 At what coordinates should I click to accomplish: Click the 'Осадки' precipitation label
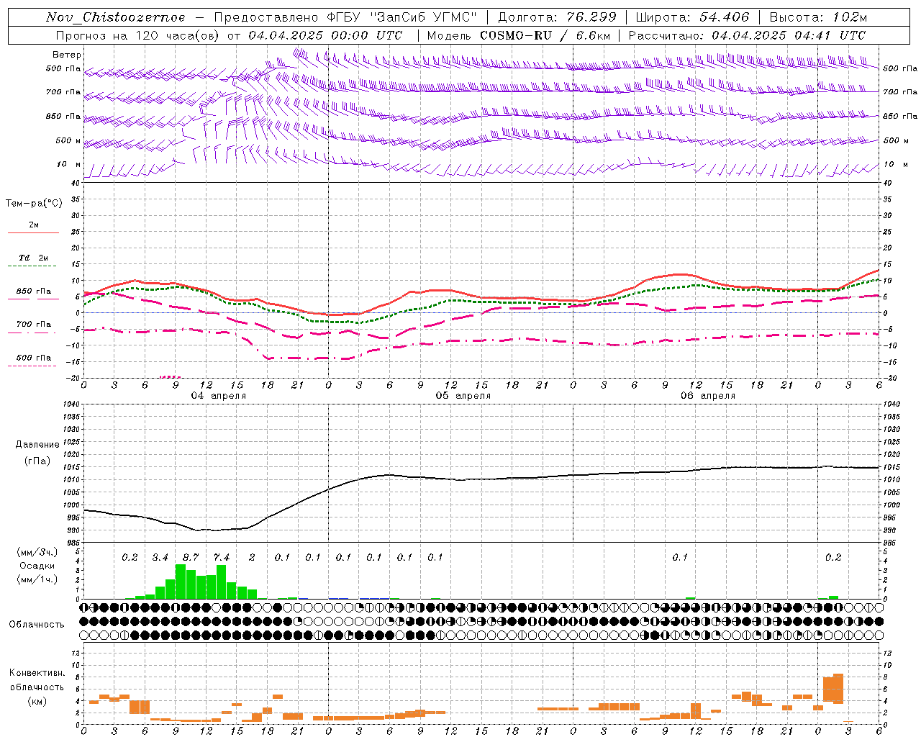[x=37, y=566]
